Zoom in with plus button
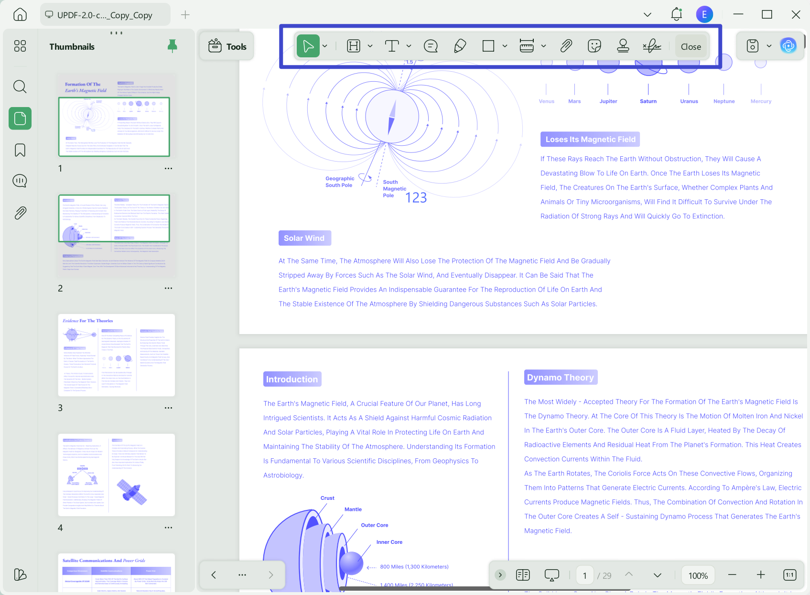 761,575
